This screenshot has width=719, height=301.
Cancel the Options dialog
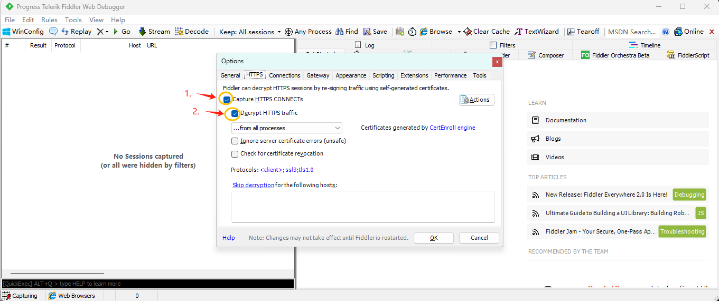(479, 238)
